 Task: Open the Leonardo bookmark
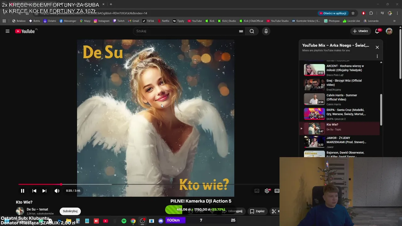click(x=371, y=21)
